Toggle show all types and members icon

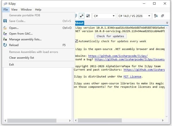point(88,16)
